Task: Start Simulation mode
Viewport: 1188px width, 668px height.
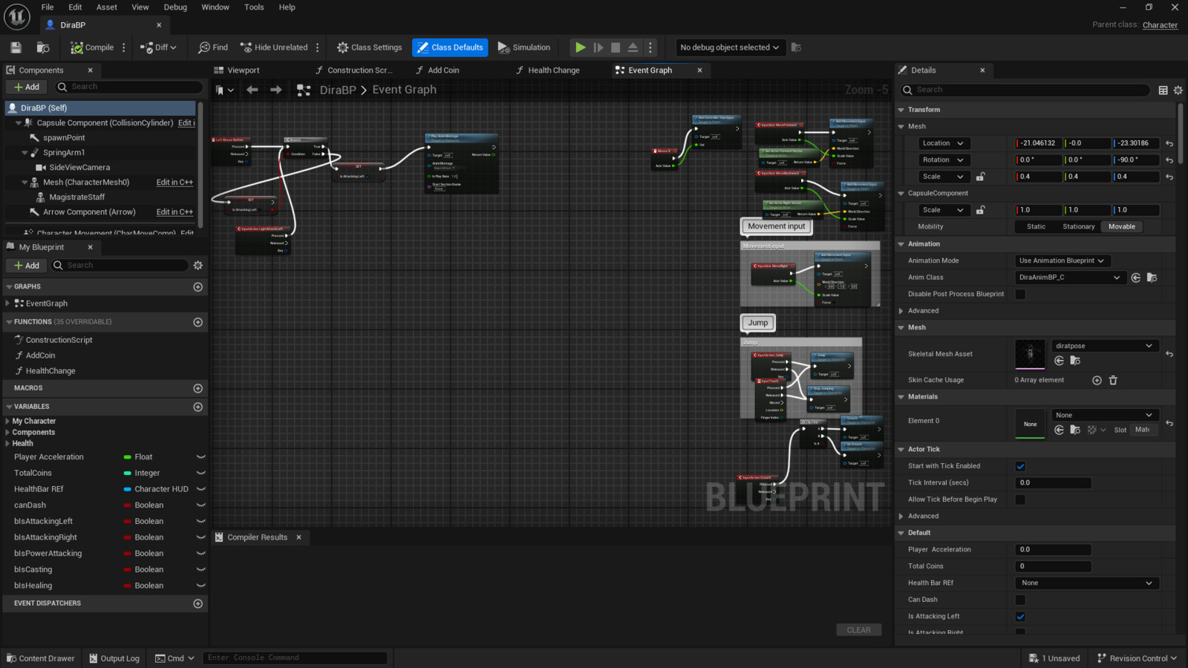Action: pyautogui.click(x=524, y=48)
